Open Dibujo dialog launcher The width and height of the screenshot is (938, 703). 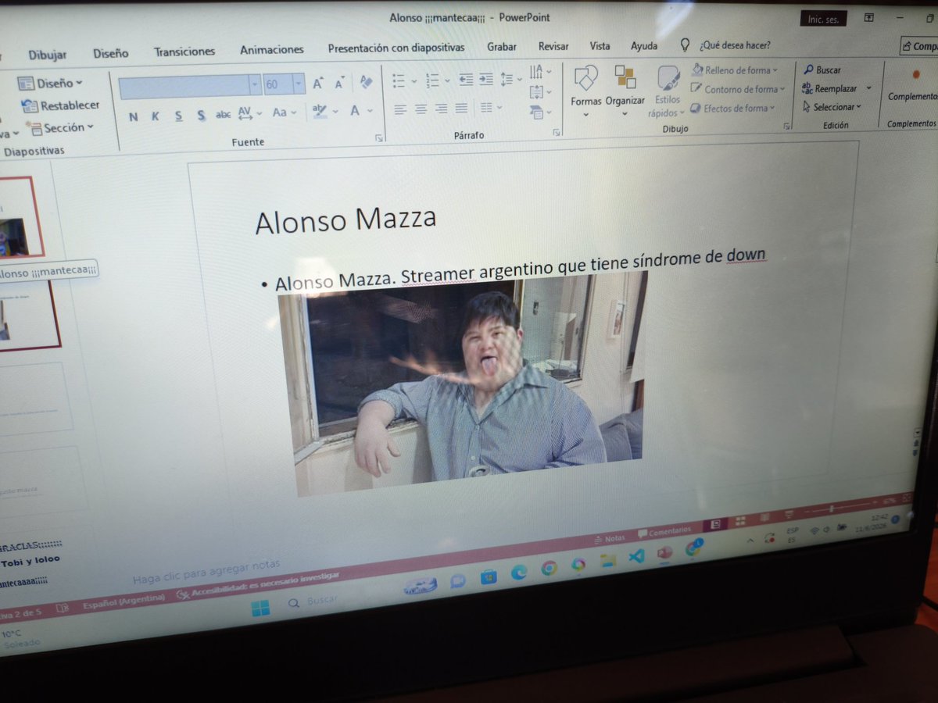787,126
